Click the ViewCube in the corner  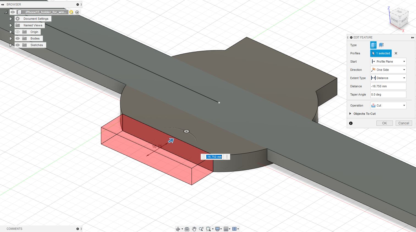399,18
